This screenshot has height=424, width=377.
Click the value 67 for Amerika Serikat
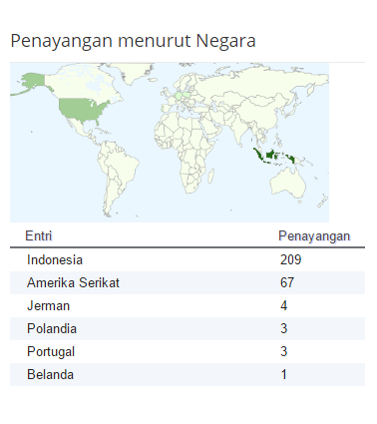pos(287,282)
